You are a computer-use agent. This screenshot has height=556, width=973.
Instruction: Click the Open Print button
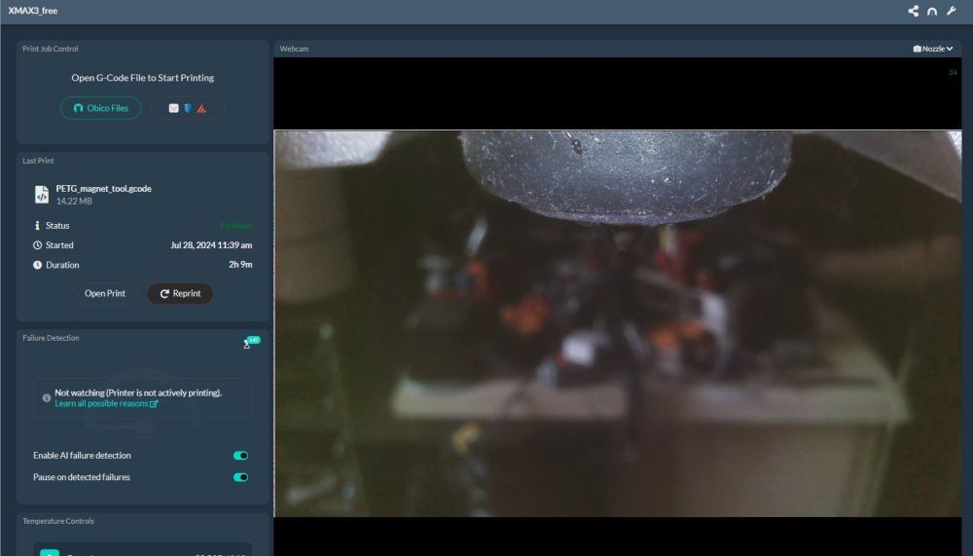105,293
